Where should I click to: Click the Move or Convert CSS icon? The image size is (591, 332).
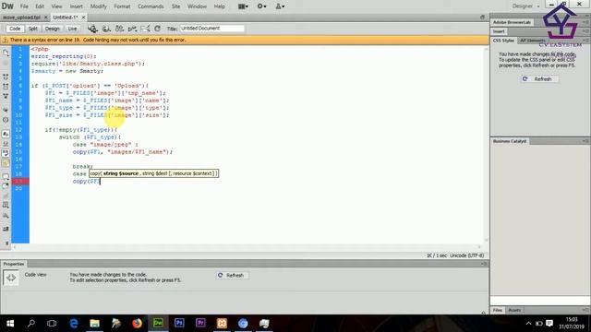coord(6,216)
